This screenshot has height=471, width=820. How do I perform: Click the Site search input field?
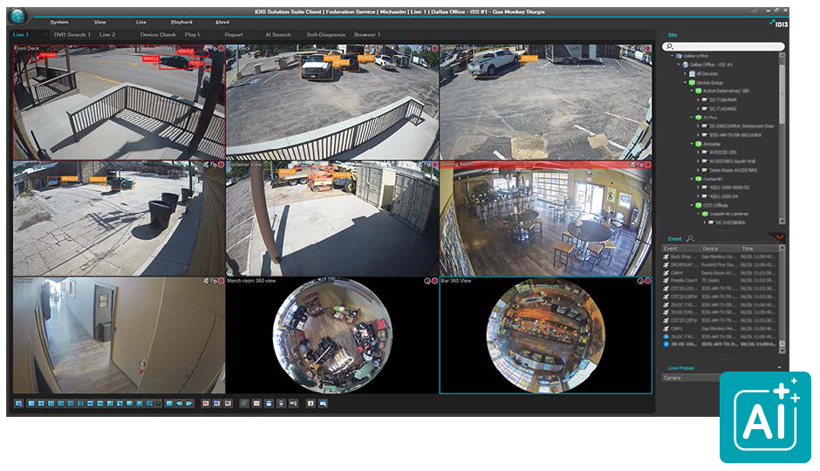point(724,46)
